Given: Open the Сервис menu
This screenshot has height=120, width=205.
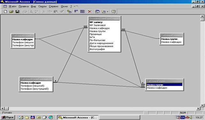Looking at the screenshot, I should coord(54,6).
